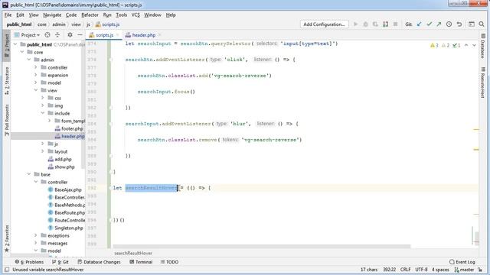
Task: Collapse the core folder
Action: coord(22,52)
